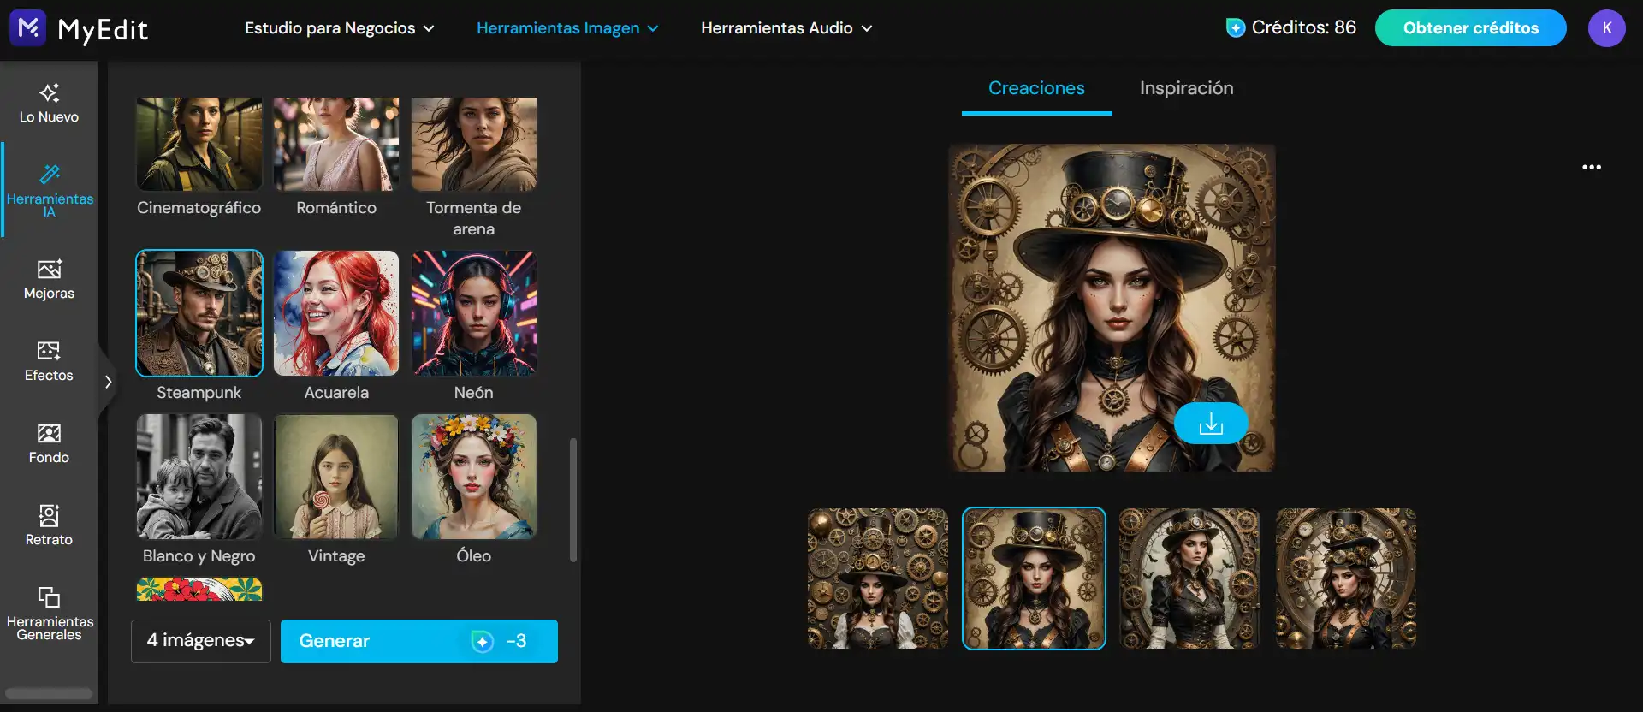Image resolution: width=1643 pixels, height=712 pixels.
Task: Select the Neón style thumbnail
Action: pyautogui.click(x=473, y=313)
